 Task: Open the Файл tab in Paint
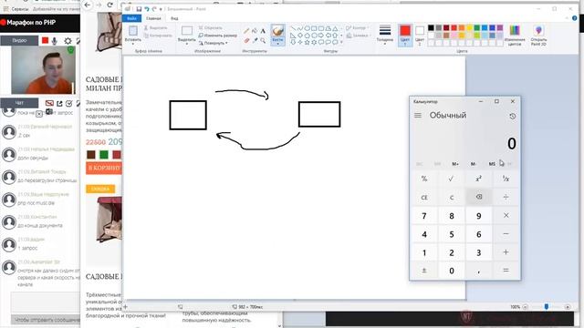pos(131,18)
